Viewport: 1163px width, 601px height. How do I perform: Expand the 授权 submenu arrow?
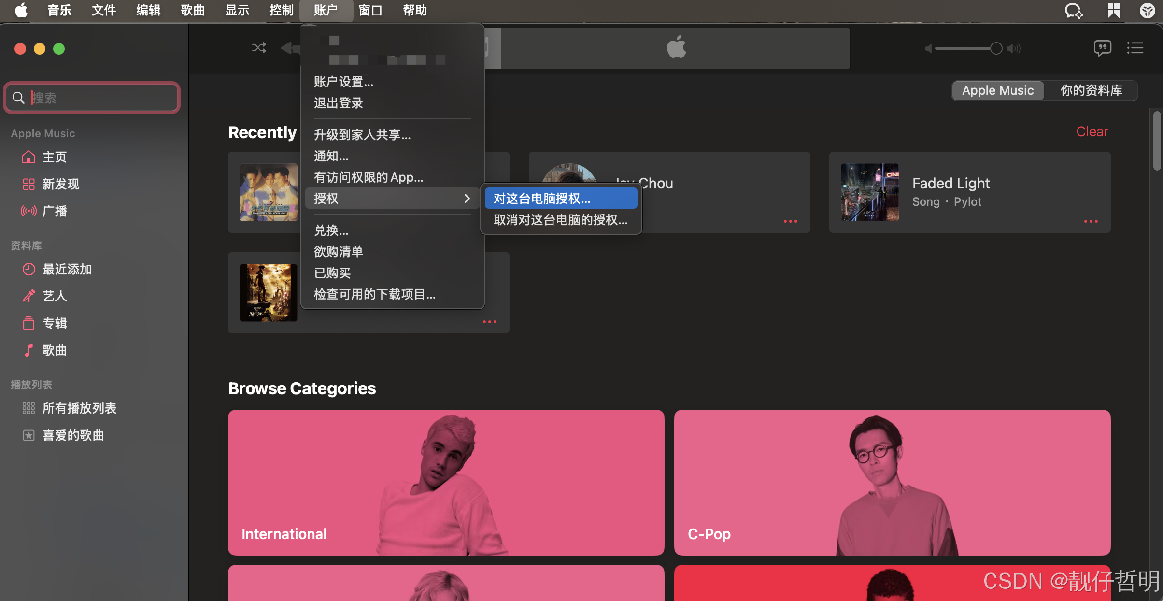click(467, 199)
